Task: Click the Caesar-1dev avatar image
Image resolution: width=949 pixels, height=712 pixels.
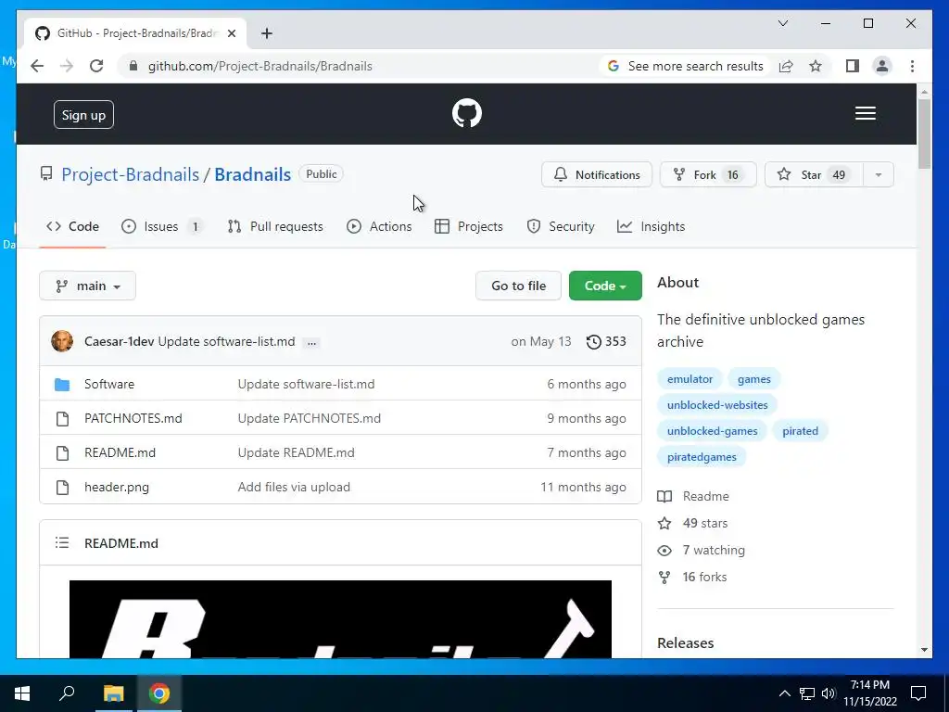Action: [62, 341]
